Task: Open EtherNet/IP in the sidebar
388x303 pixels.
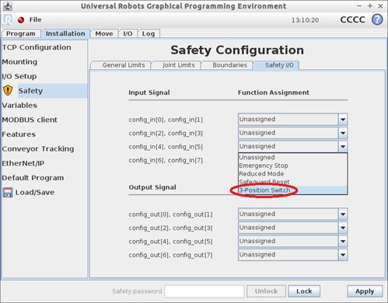Action: (x=23, y=163)
